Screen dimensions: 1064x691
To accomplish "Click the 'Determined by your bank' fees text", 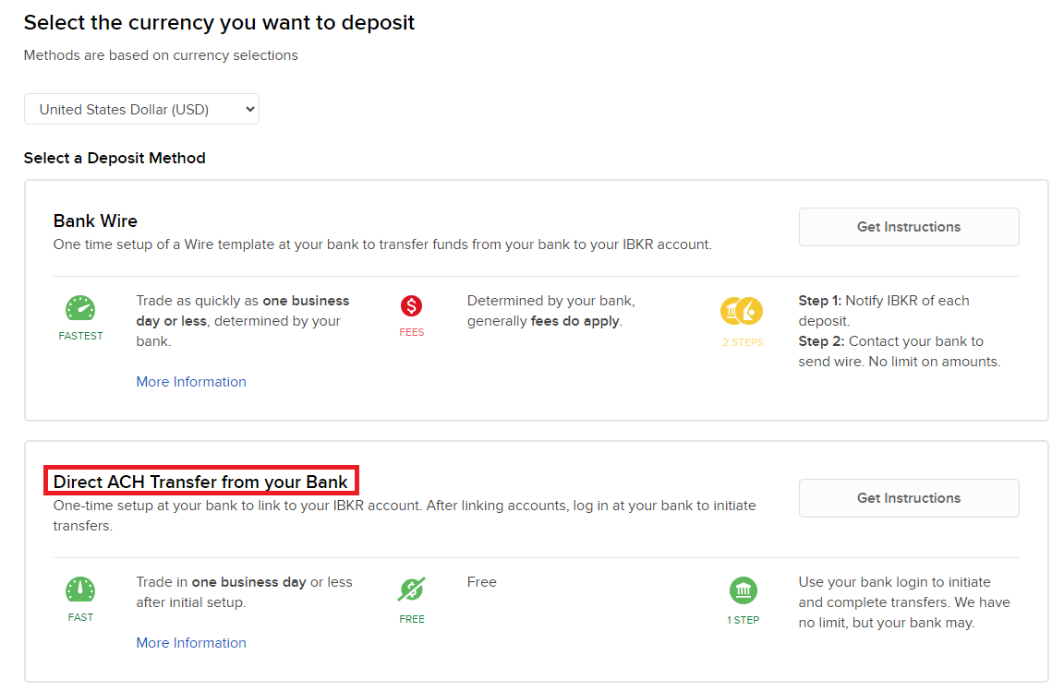I will tap(550, 301).
